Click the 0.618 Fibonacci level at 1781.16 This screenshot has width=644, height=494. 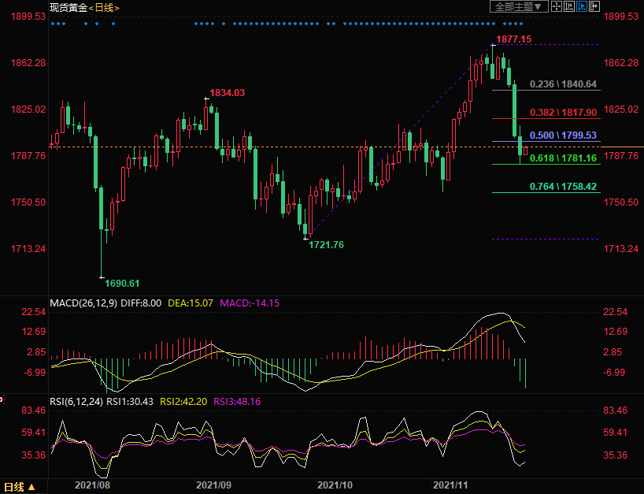click(x=563, y=158)
